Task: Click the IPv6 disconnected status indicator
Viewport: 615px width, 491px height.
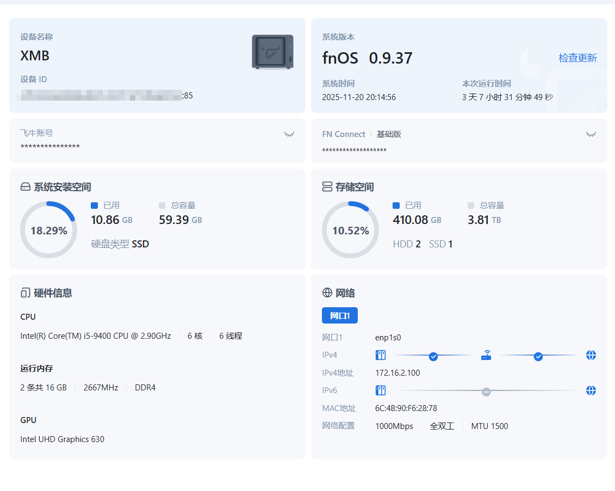Action: click(x=486, y=391)
